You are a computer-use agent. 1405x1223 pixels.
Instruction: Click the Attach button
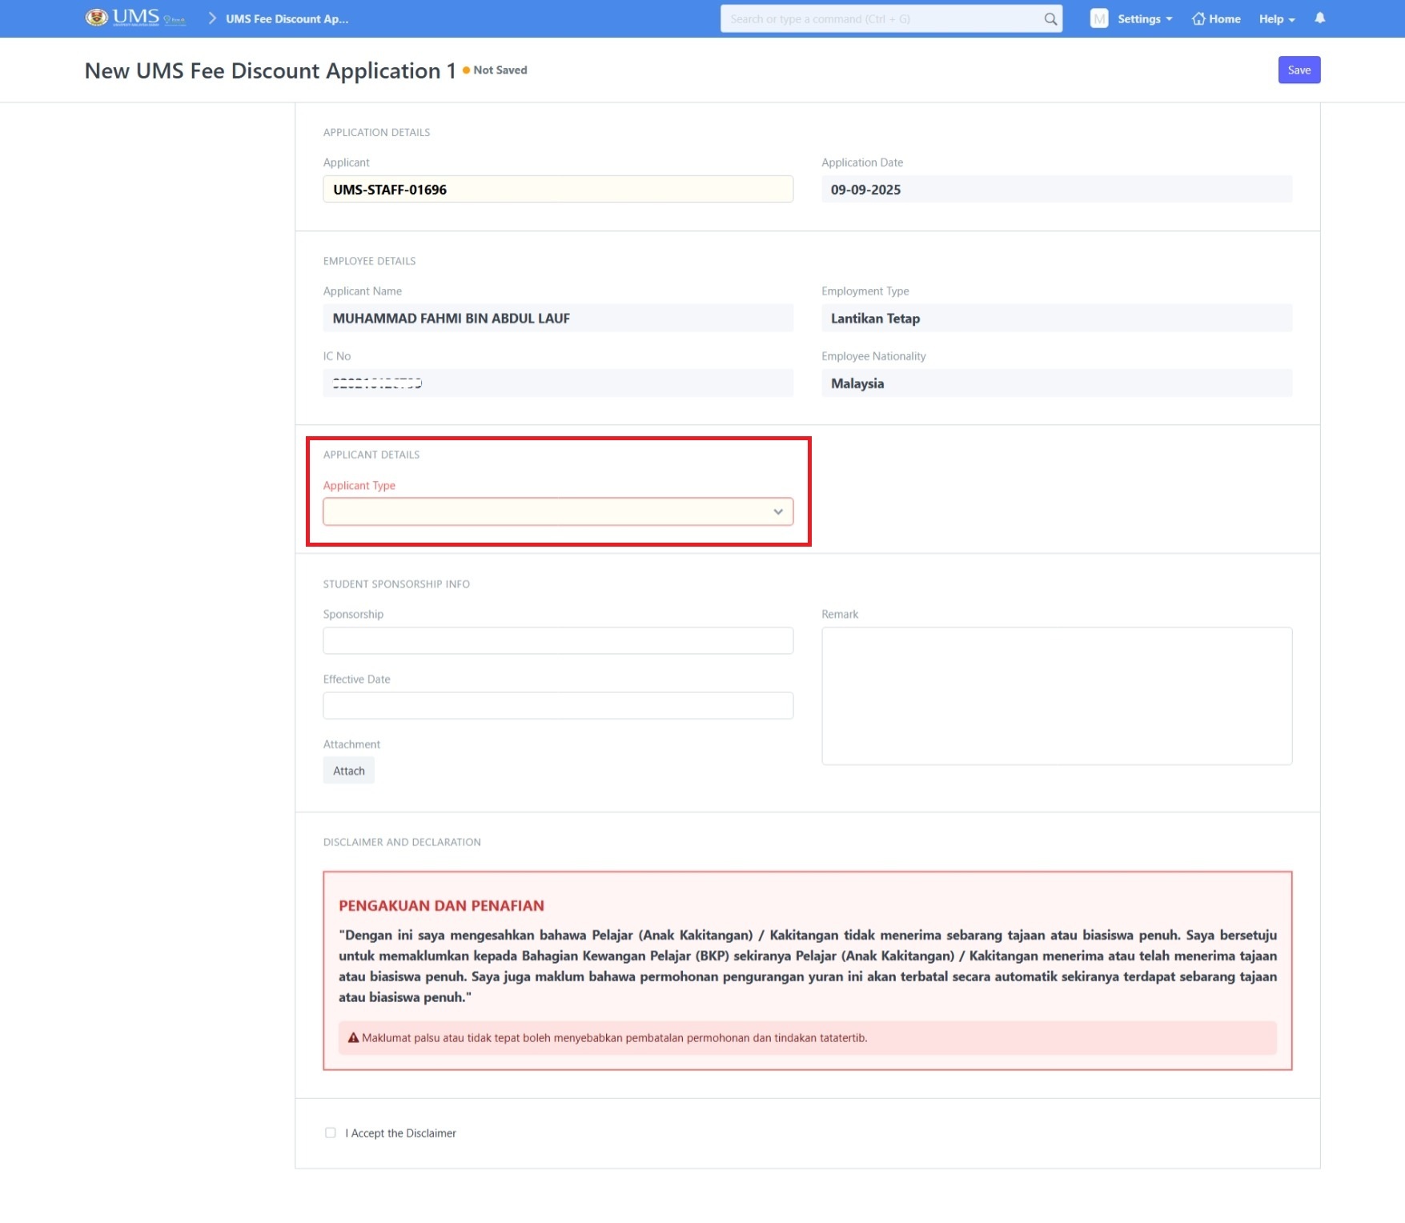[348, 771]
